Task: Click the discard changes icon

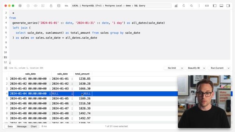Action: click(x=28, y=6)
